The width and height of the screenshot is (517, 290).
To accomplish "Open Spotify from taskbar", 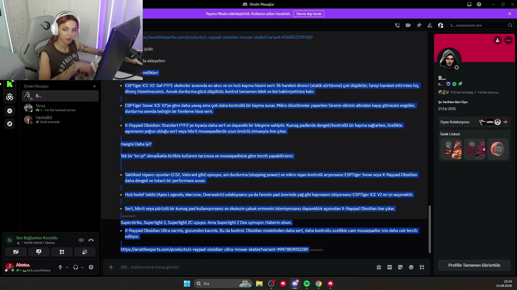I will point(307,284).
